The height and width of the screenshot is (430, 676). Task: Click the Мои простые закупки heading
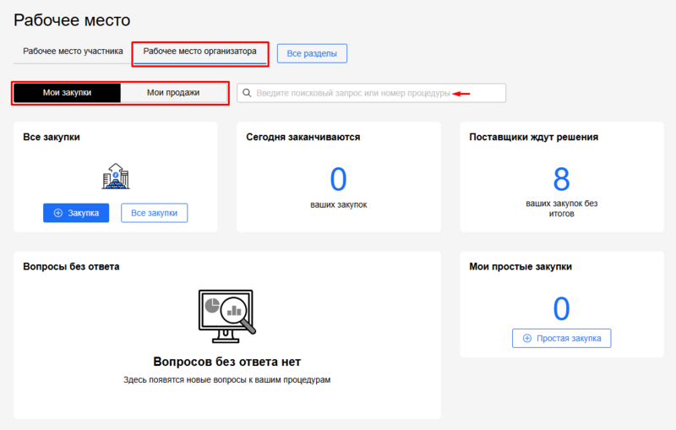tap(521, 267)
